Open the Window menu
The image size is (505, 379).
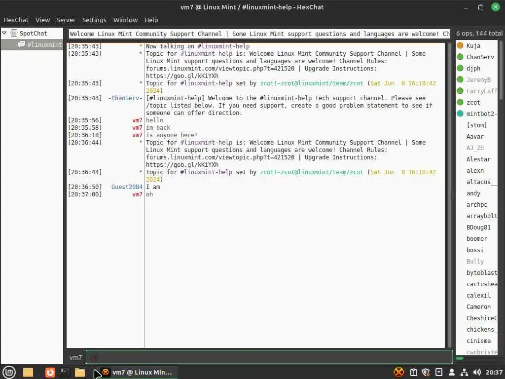(125, 20)
